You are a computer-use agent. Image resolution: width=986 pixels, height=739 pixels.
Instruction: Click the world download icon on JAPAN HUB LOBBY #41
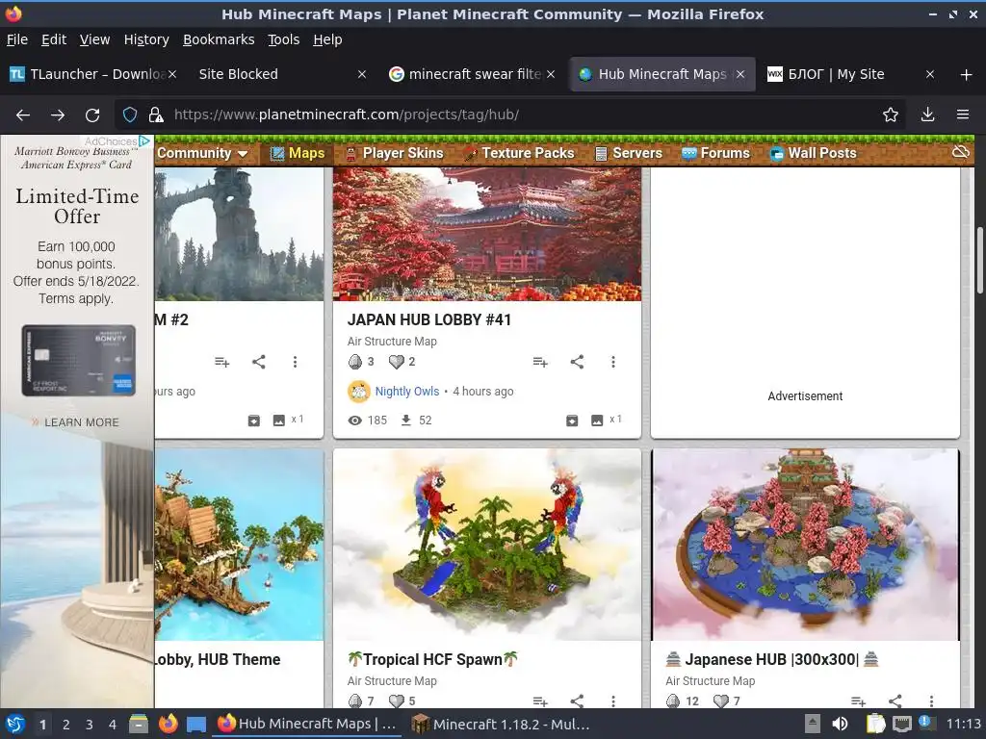click(x=572, y=420)
